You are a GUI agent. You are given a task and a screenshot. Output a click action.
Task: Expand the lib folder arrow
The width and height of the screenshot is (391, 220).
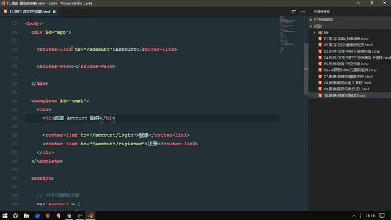coord(315,32)
